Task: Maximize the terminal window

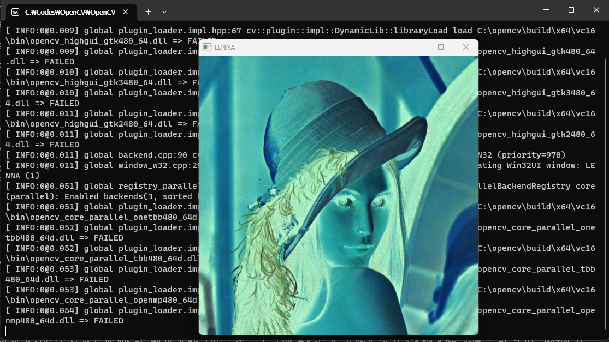Action: (x=571, y=10)
